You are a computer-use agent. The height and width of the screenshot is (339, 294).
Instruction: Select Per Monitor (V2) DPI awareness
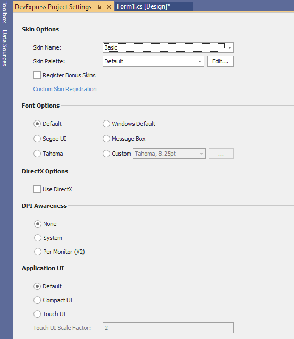tap(38, 252)
